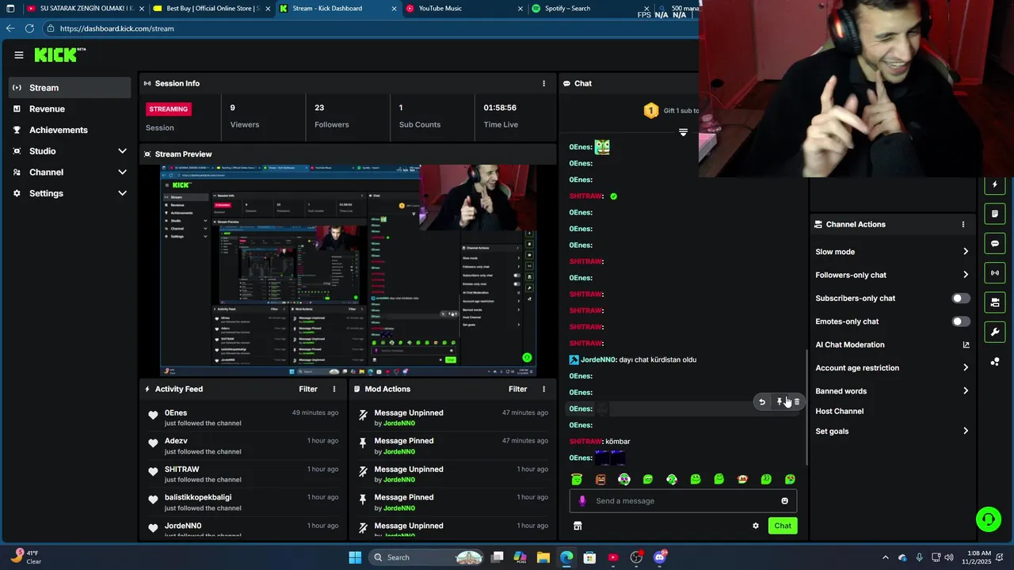This screenshot has height=570, width=1014.
Task: Click the Gift 1 sub banner in chat
Action: (x=671, y=111)
